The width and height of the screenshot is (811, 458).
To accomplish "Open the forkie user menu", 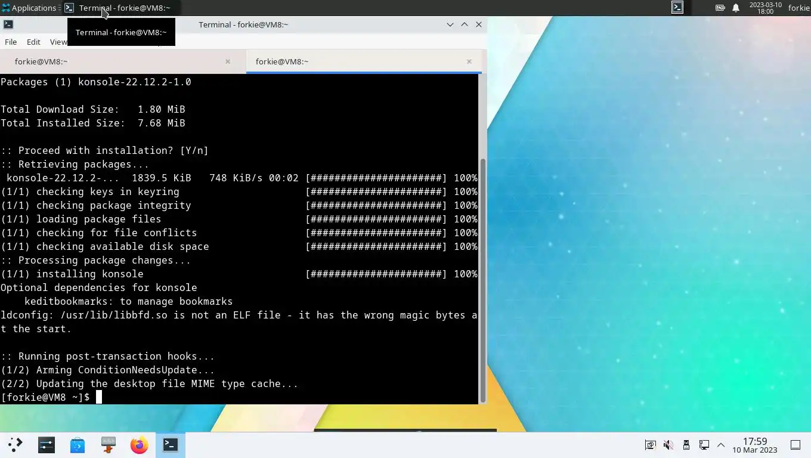I will pyautogui.click(x=798, y=8).
